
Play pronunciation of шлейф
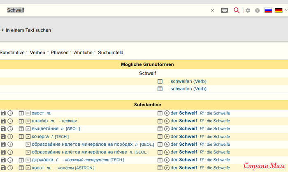point(28,121)
